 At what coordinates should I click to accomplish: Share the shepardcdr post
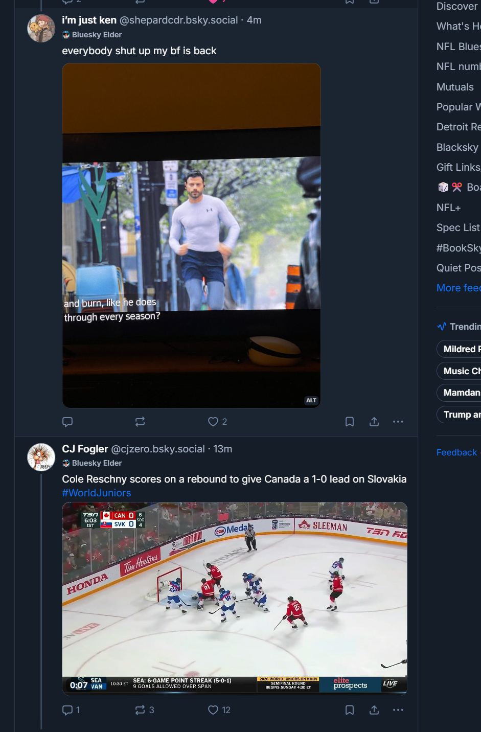(x=374, y=422)
